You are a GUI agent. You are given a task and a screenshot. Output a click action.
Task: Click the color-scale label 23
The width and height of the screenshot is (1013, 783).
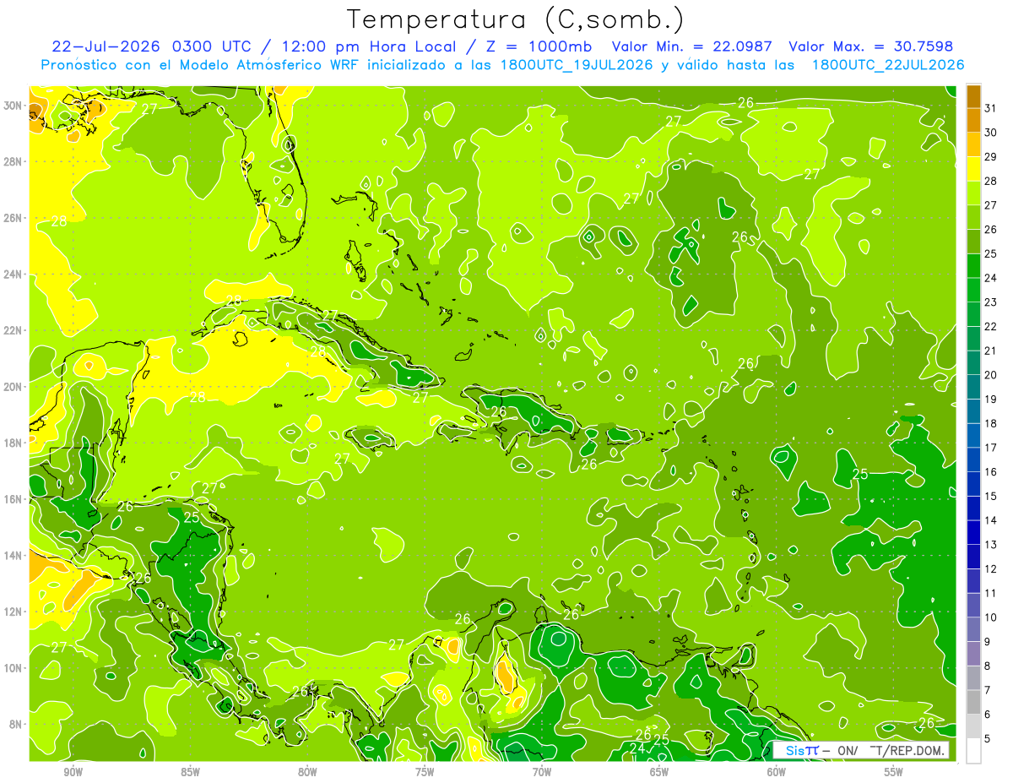991,302
